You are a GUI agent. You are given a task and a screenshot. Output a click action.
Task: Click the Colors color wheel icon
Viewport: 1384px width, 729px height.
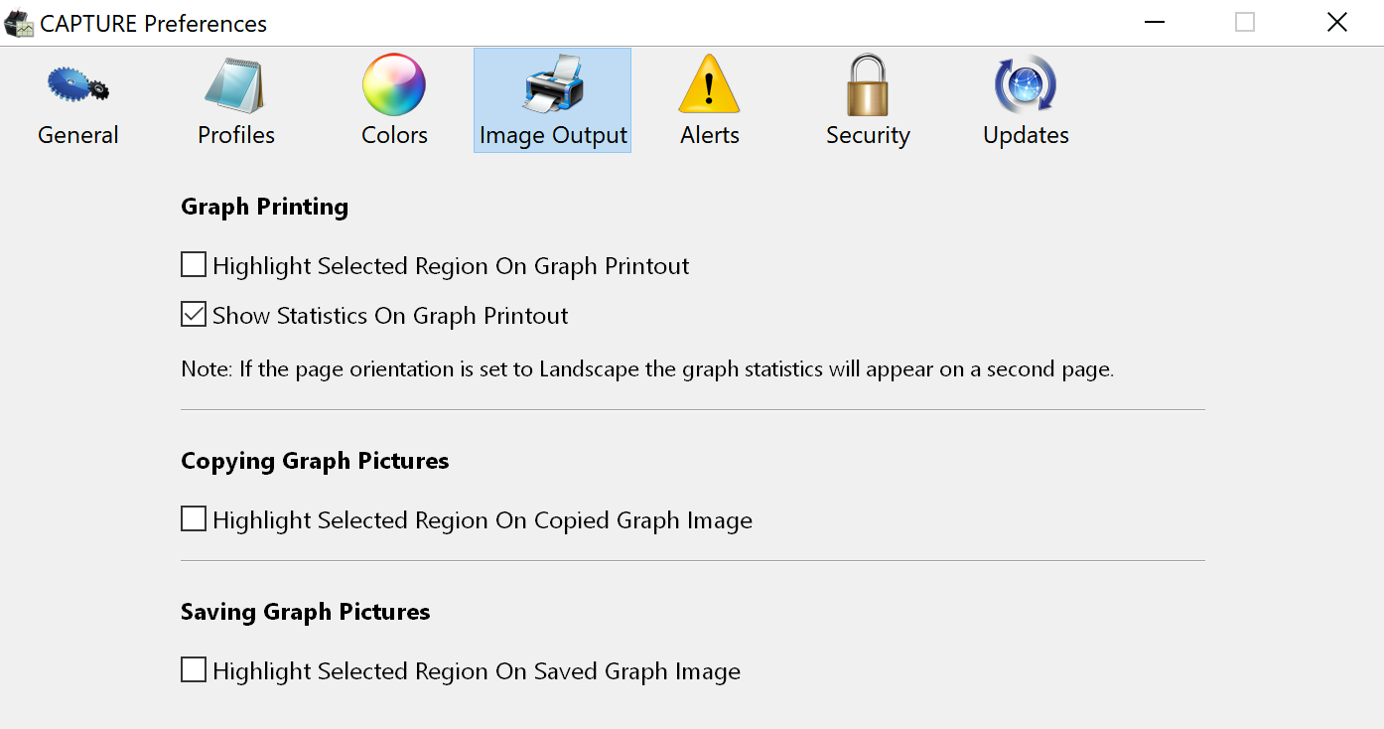click(394, 85)
